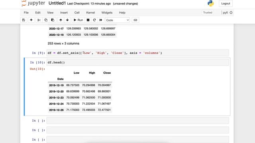
Task: Click row label 2019-12-24
Action: [x=56, y=104]
